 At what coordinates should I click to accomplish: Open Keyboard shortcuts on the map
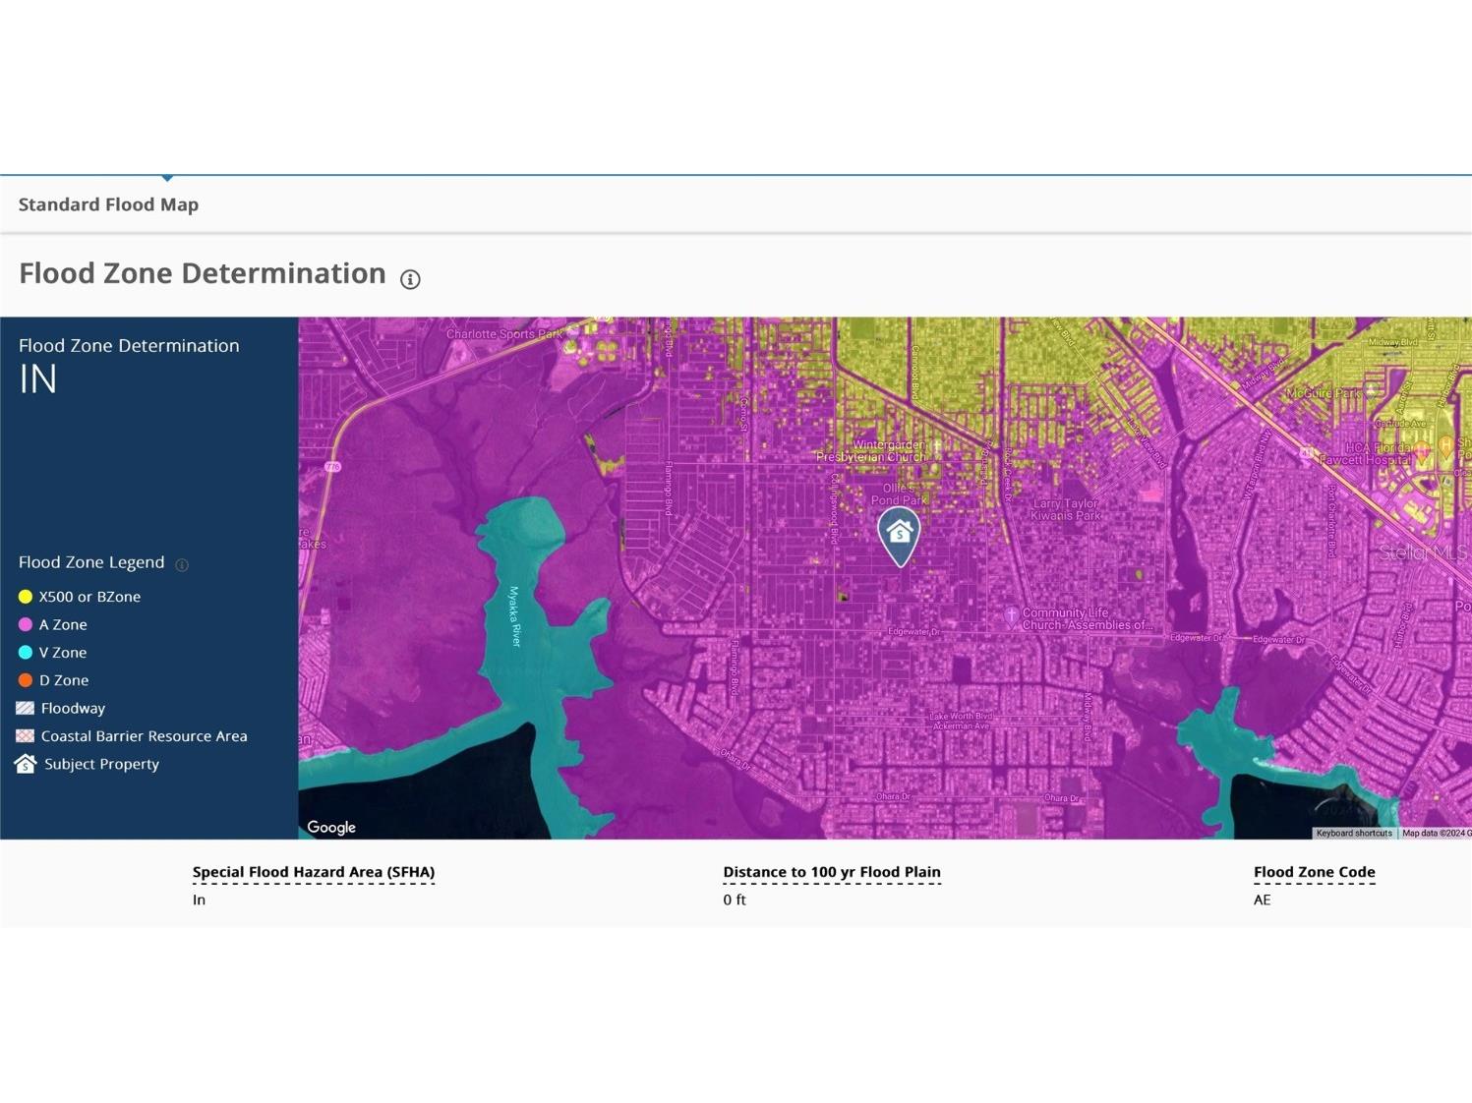1353,834
